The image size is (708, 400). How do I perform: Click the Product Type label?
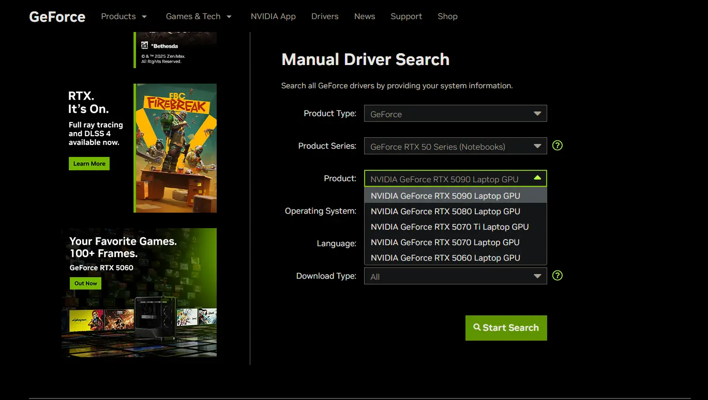330,114
